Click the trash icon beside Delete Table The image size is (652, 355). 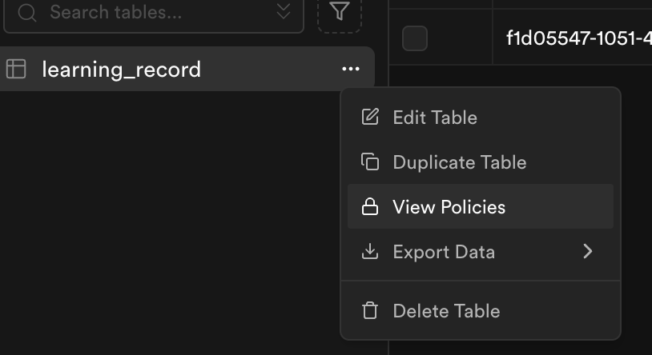370,311
